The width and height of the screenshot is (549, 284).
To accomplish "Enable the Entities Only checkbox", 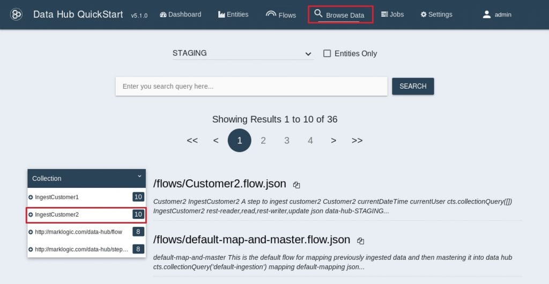I will 327,53.
